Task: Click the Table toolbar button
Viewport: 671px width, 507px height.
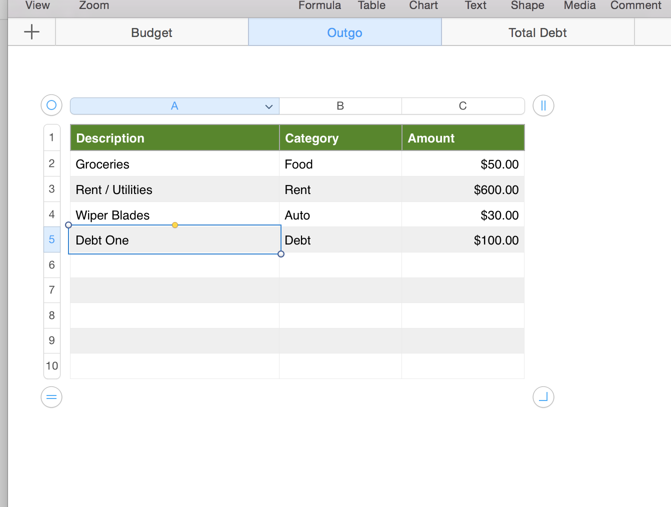Action: click(x=371, y=5)
